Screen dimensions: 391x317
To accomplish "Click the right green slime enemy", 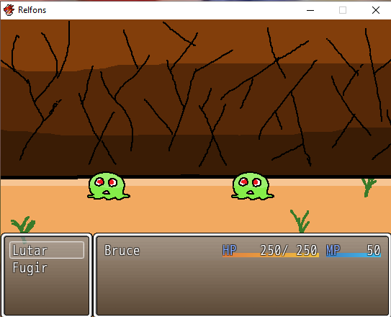I will (x=252, y=186).
